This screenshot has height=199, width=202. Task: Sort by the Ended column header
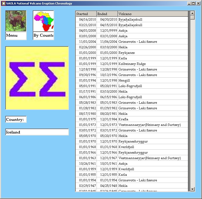pos(107,14)
